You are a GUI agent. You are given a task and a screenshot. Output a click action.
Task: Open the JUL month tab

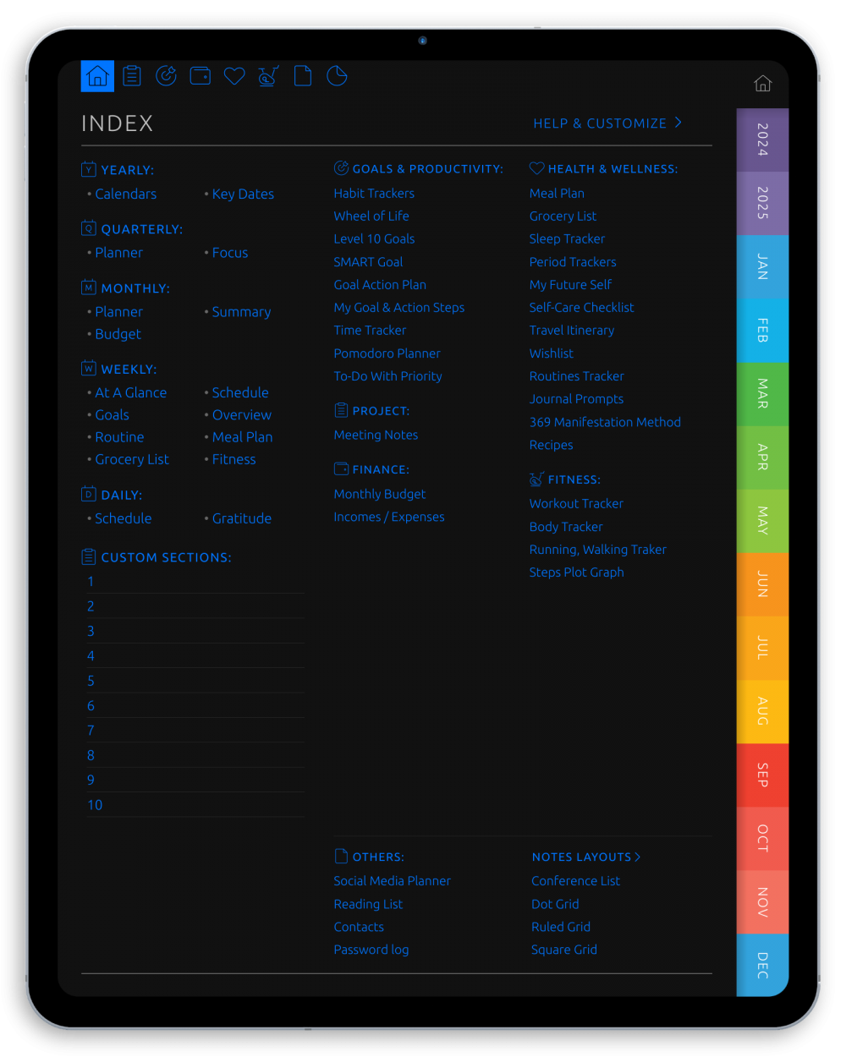(x=762, y=647)
